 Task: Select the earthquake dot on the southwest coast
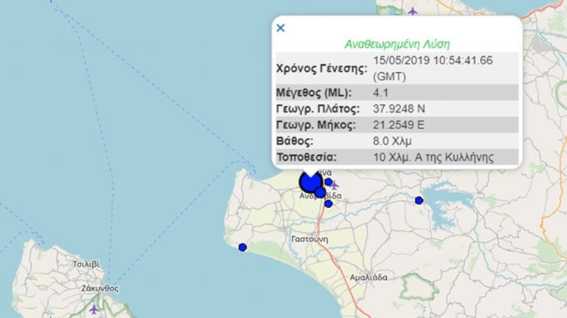pos(242,247)
